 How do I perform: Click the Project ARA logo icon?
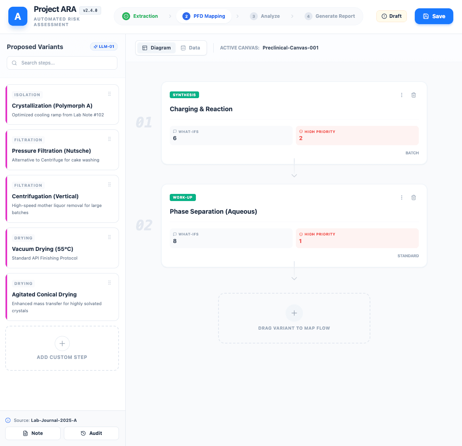tap(17, 16)
